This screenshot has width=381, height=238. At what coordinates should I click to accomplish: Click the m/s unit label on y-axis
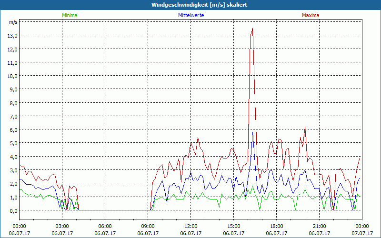click(x=12, y=22)
